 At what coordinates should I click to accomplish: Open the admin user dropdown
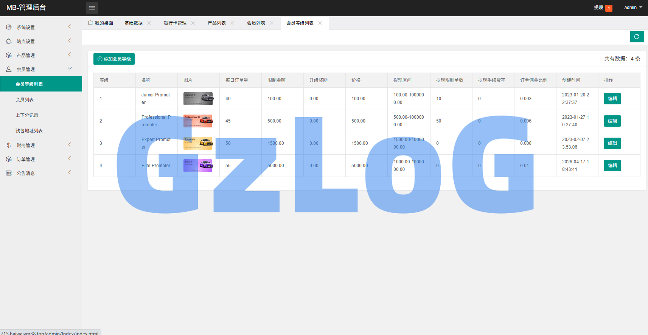633,8
